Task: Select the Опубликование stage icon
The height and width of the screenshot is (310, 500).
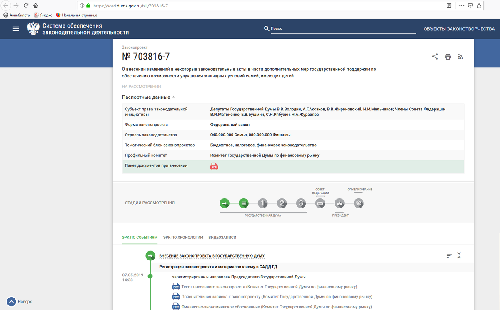Action: [x=359, y=203]
